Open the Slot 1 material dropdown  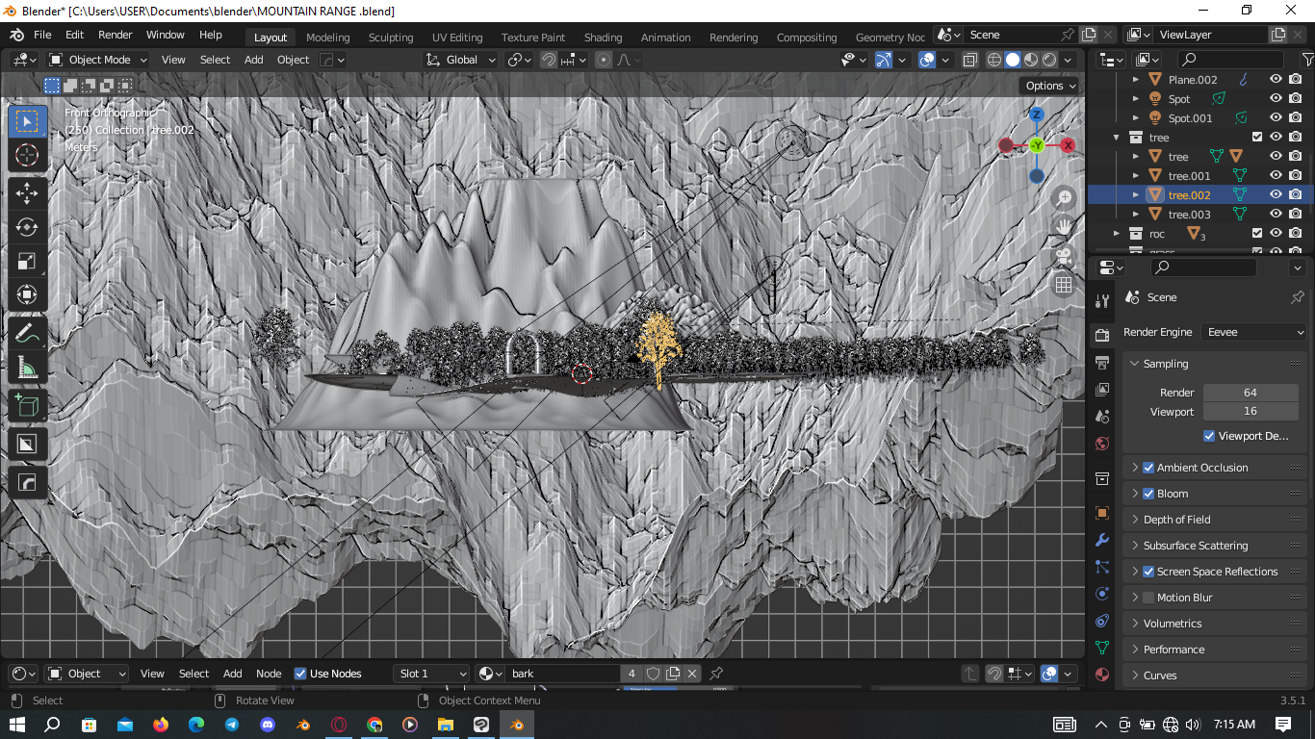(x=431, y=674)
